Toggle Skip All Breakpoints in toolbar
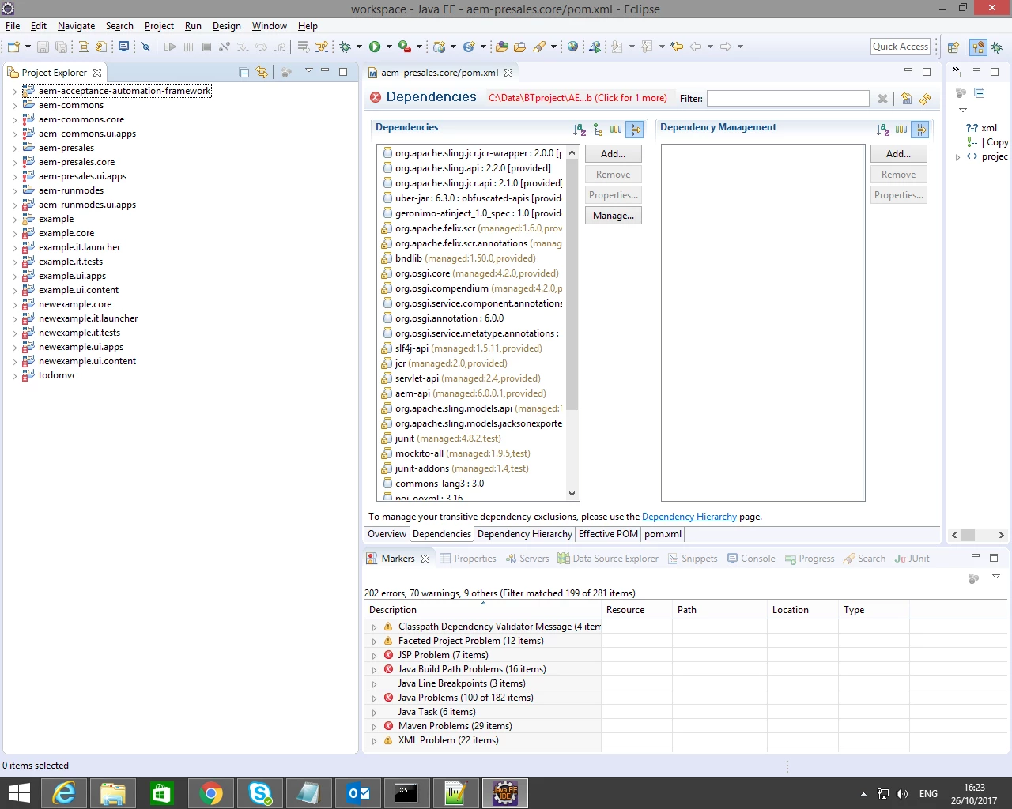1012x809 pixels. pos(145,47)
